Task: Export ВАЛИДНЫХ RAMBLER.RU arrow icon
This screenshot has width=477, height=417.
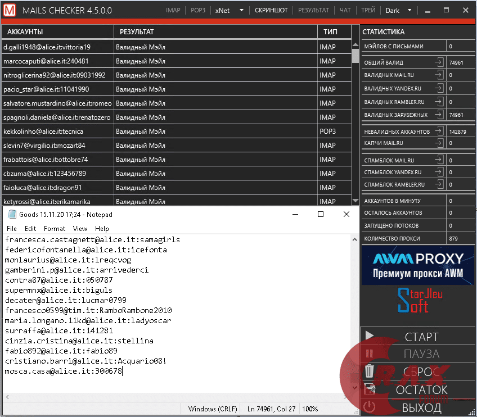Action: 439,102
